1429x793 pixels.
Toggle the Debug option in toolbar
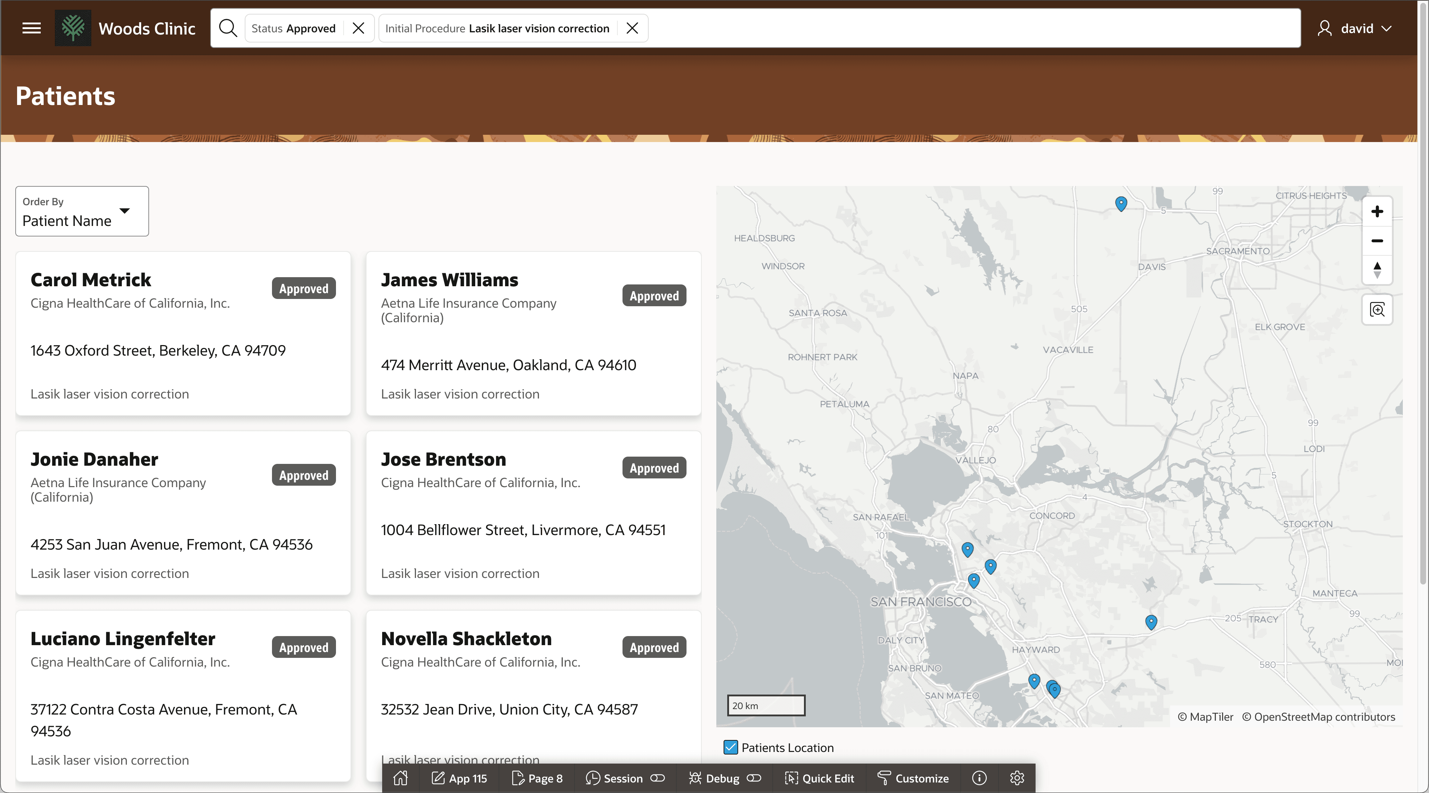tap(724, 778)
